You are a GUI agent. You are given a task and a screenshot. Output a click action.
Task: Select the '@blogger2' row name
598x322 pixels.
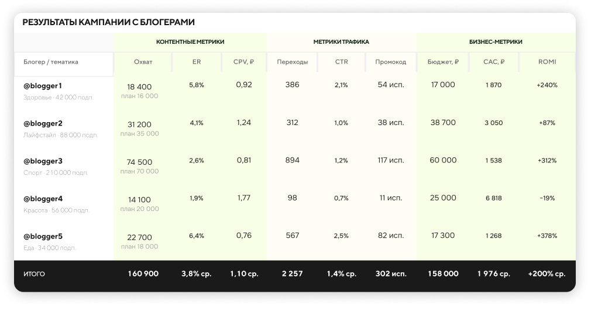(43, 124)
